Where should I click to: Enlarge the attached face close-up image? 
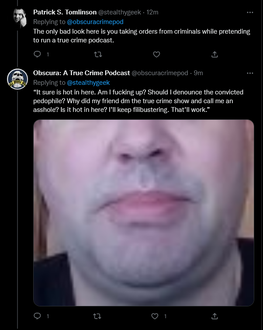pos(143,212)
